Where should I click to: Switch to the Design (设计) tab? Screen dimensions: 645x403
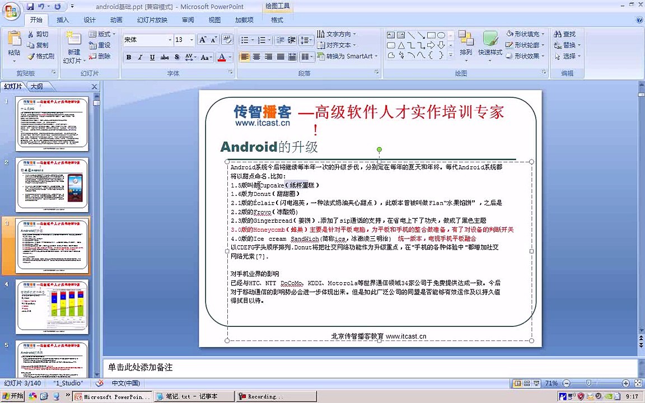pos(89,20)
